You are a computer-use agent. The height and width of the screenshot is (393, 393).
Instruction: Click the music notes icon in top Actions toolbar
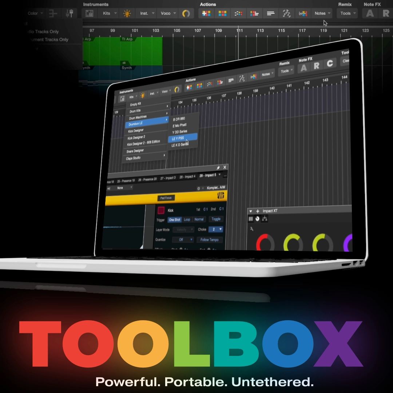coord(286,13)
